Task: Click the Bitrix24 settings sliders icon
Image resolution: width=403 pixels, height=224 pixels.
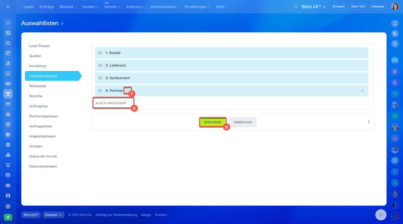Action: 324,7
